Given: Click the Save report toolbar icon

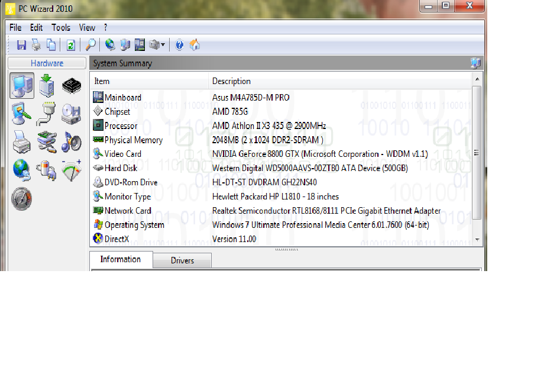Looking at the screenshot, I should click(x=22, y=45).
